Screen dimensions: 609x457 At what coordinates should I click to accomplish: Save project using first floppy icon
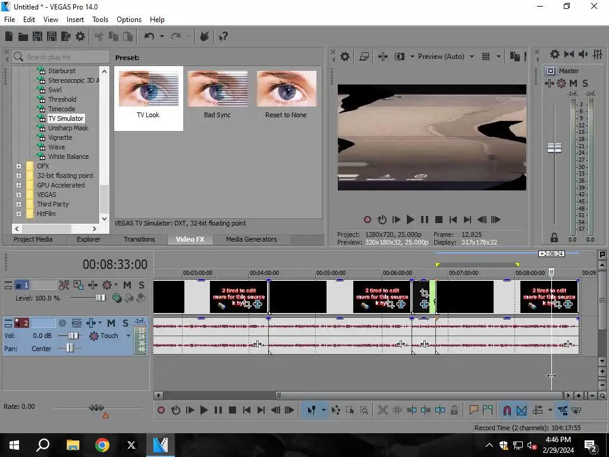click(37, 36)
